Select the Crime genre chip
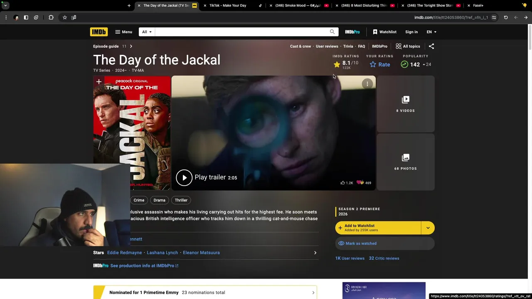 139,200
